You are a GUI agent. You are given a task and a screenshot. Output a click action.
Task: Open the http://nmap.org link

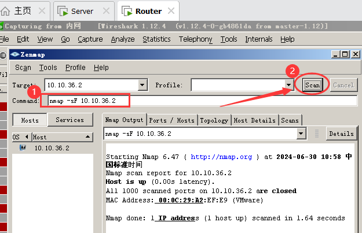[x=221, y=157]
